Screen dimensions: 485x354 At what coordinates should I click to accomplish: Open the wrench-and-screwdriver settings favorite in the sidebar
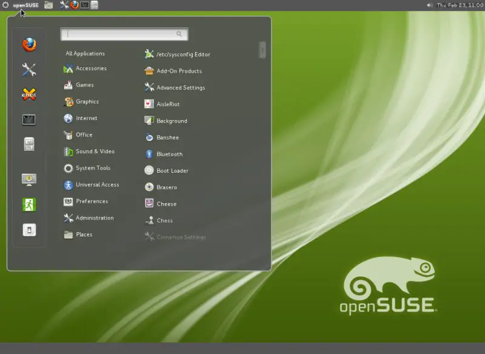point(29,70)
